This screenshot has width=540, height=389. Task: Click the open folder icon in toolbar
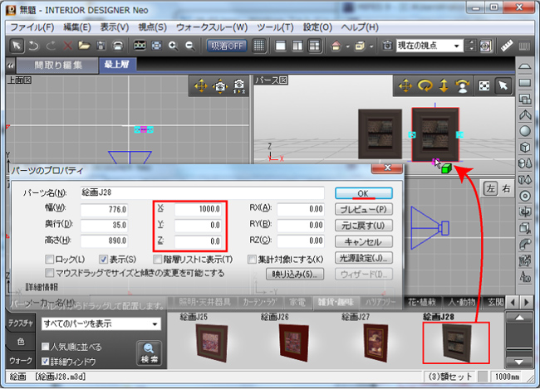click(82, 46)
